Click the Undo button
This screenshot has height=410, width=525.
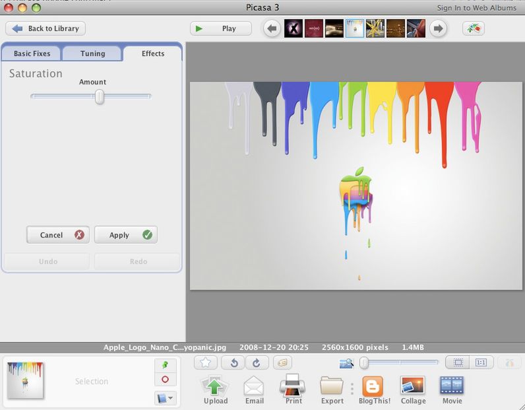click(47, 261)
